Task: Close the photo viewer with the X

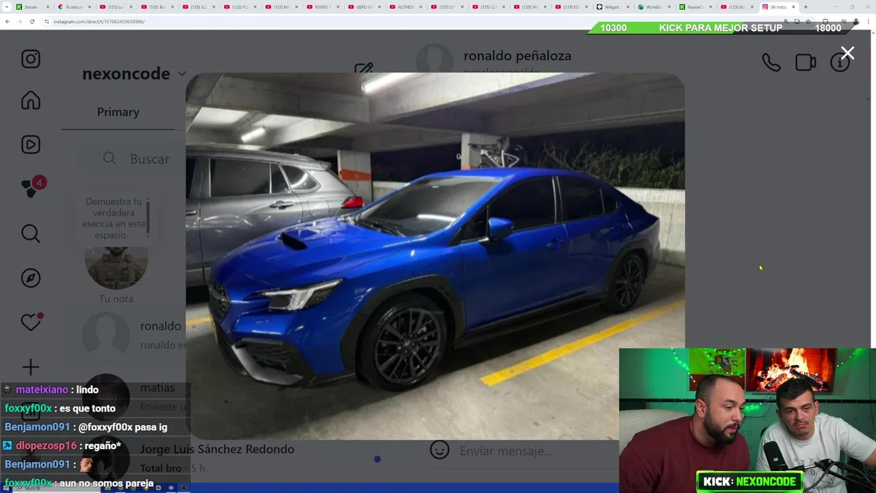Action: (847, 53)
